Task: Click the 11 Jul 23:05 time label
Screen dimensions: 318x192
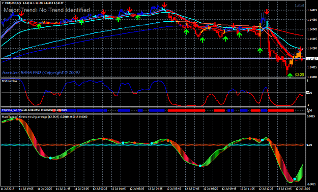Action: pyautogui.click(x=82, y=189)
